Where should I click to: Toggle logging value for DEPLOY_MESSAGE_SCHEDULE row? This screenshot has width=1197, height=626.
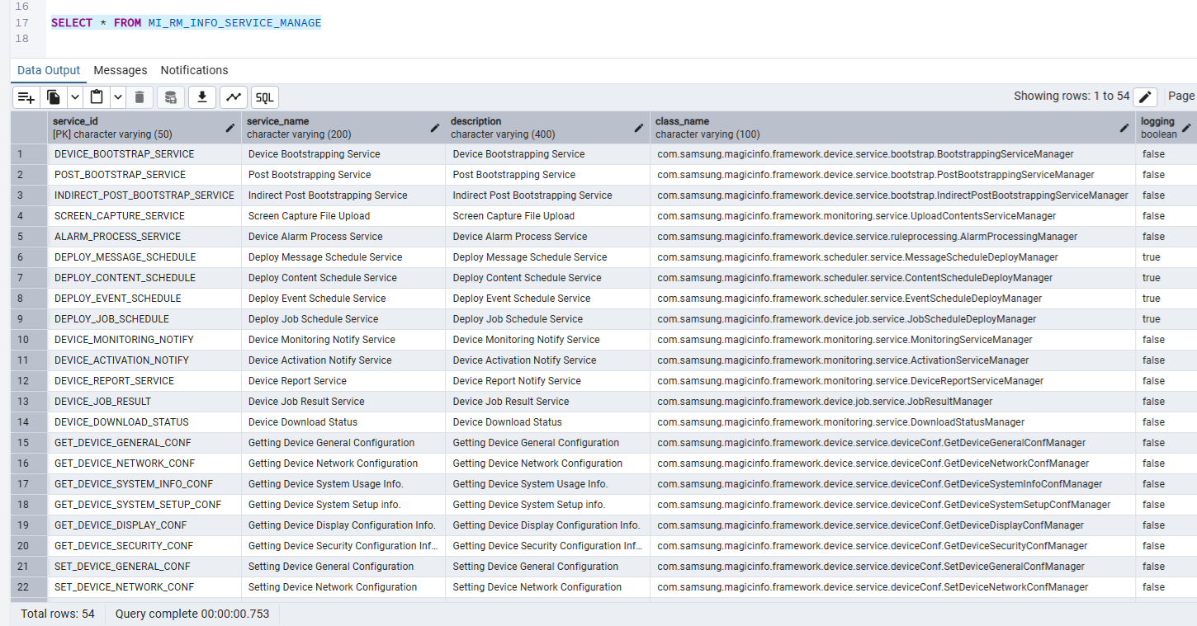[x=1152, y=257]
